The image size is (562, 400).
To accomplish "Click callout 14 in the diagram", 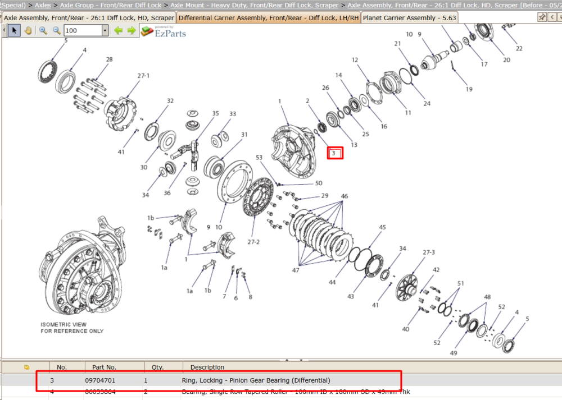I will [339, 75].
